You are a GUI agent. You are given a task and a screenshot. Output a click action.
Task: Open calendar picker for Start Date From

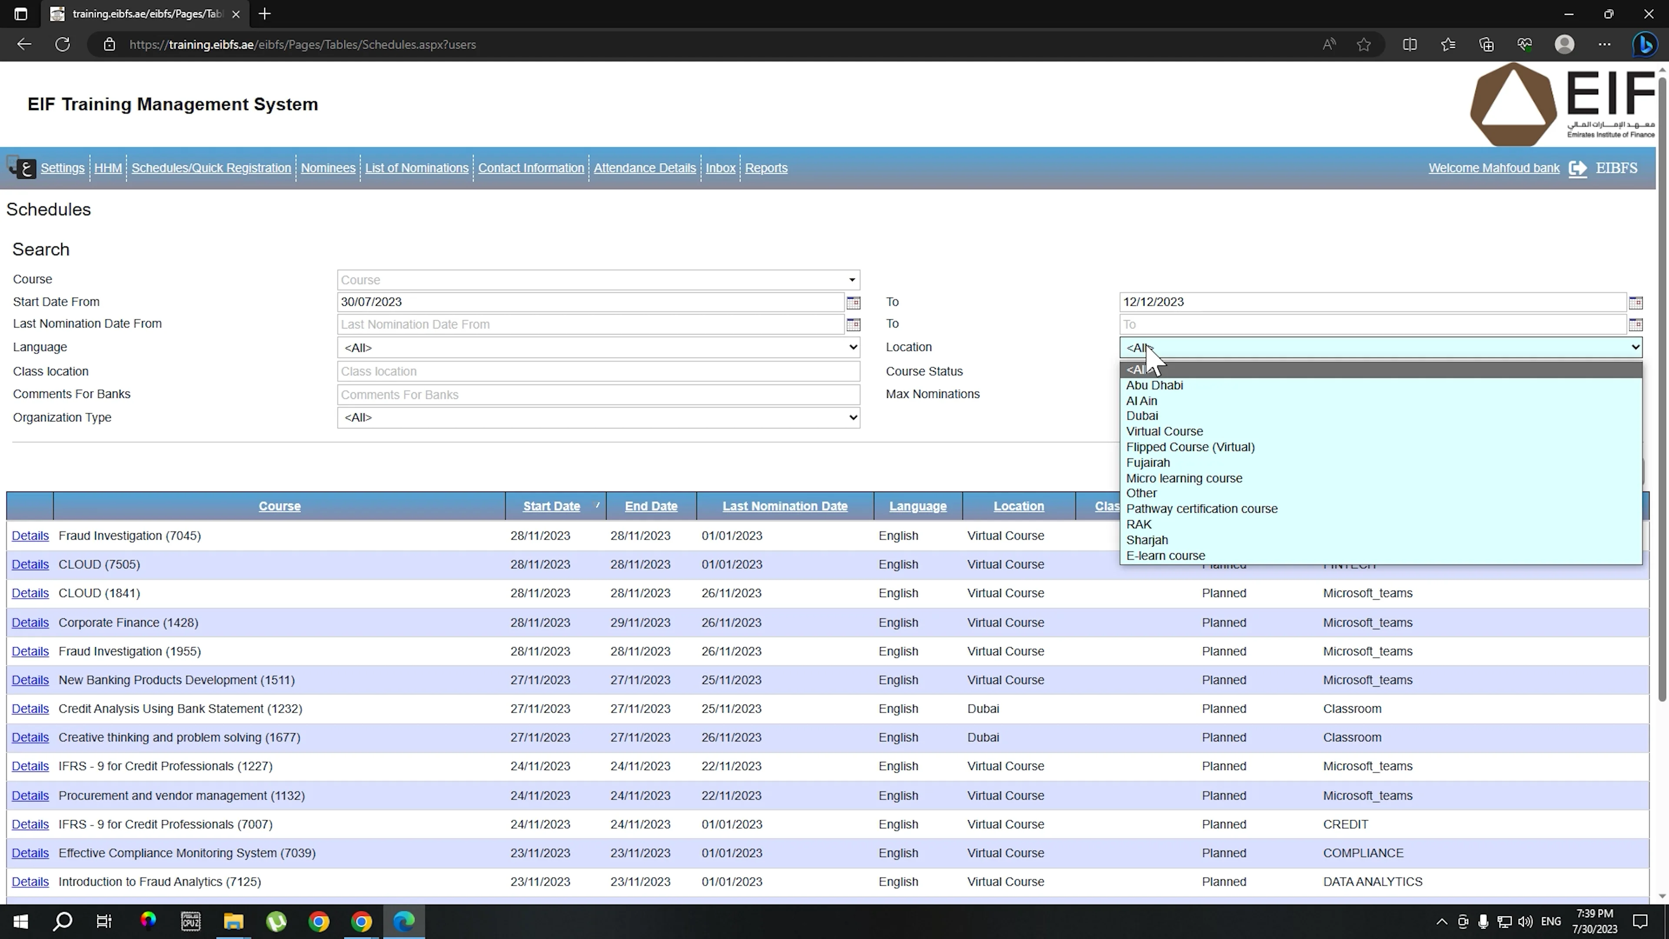coord(853,303)
